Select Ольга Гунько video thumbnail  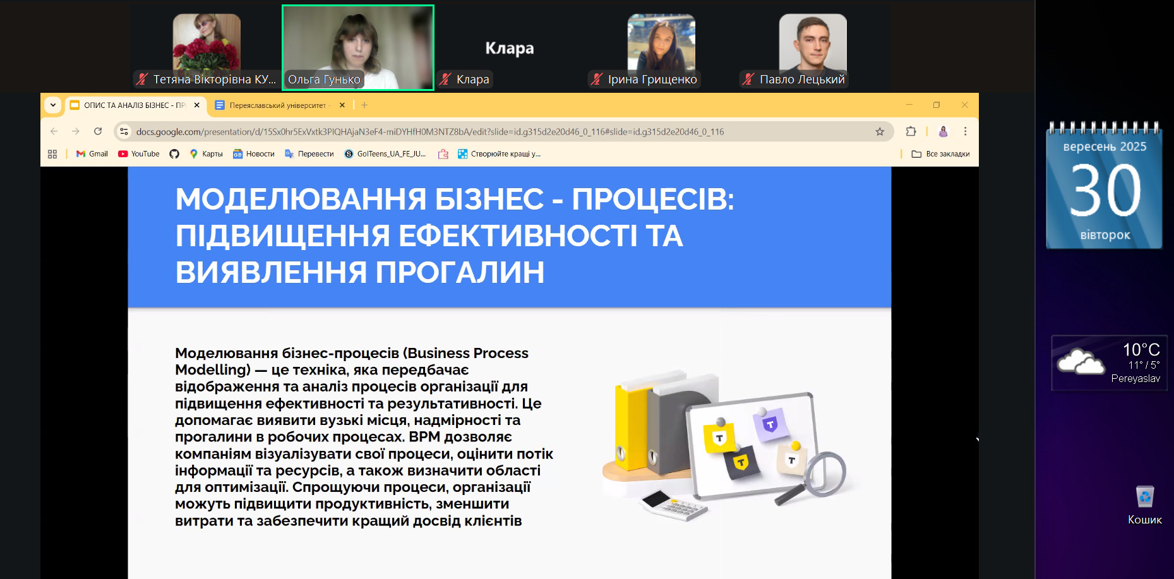(358, 47)
